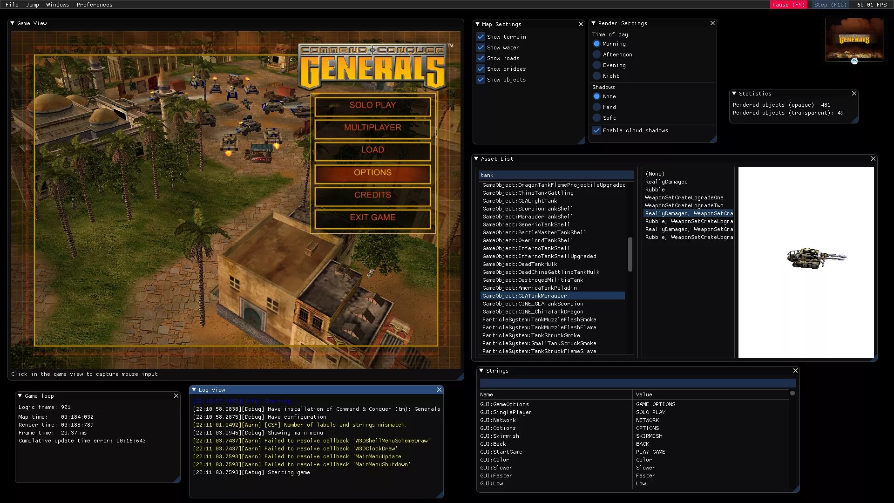Close the Map Settings window
Screen dimensions: 894x503
[581, 24]
